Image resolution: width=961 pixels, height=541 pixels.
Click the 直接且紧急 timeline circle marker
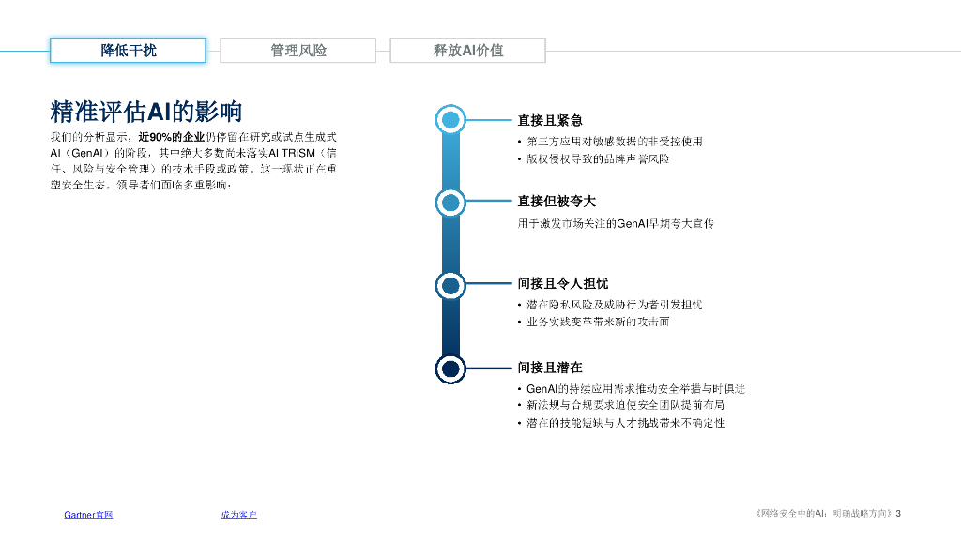pyautogui.click(x=450, y=119)
